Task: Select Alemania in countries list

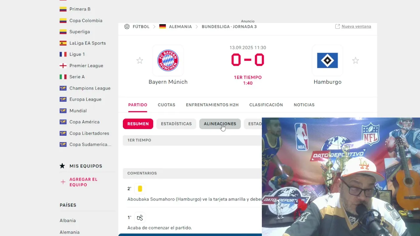Action: point(70,232)
